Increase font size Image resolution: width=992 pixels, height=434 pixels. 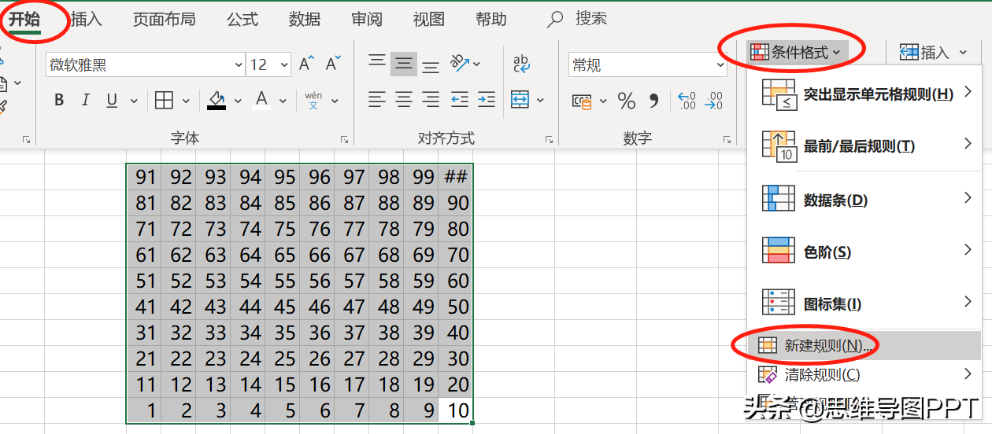pos(306,64)
